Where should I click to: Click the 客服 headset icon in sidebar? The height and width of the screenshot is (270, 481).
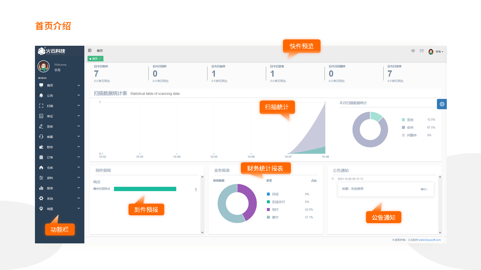coord(41,137)
